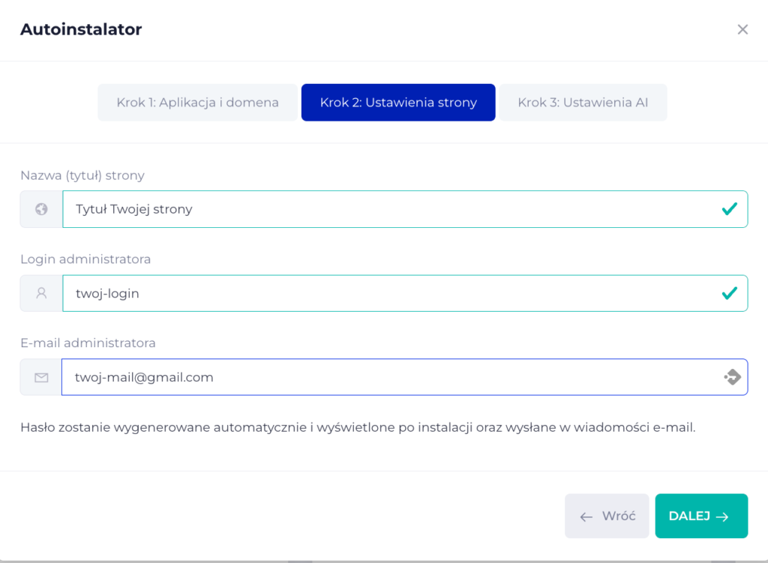
Task: Click the autofill icon in e-mail field
Action: [732, 377]
